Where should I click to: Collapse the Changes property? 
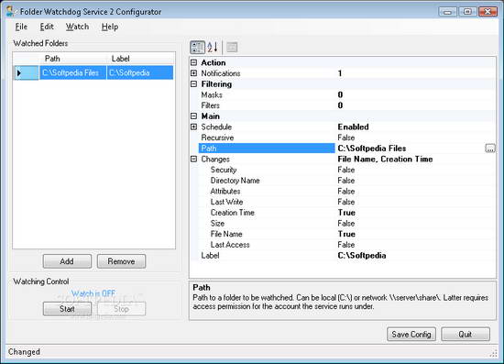click(x=193, y=159)
